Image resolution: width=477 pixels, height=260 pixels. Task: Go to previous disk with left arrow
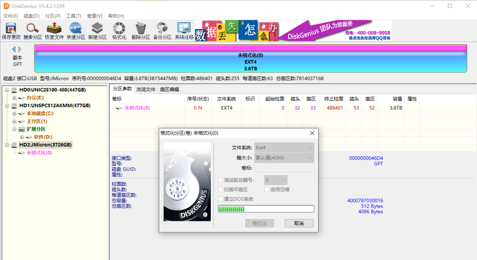click(x=14, y=49)
